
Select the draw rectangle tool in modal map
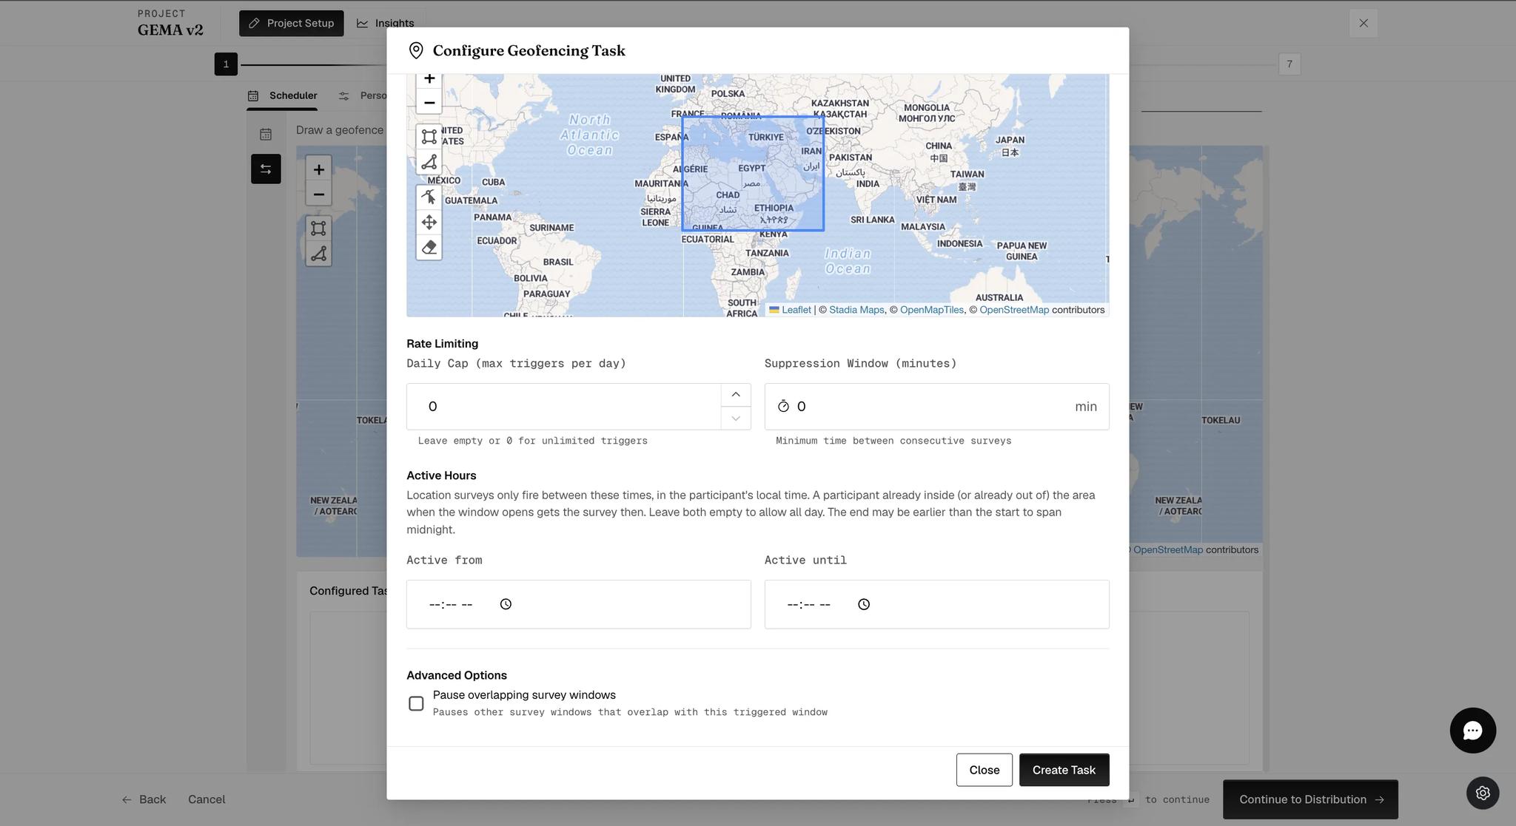[x=429, y=137]
